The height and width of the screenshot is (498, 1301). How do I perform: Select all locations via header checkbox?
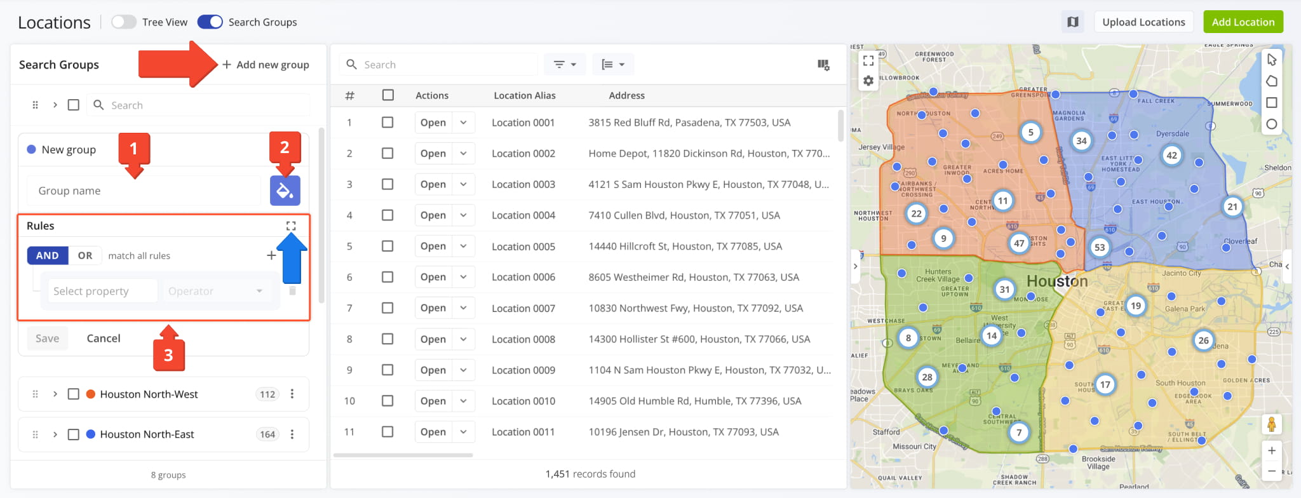[388, 95]
